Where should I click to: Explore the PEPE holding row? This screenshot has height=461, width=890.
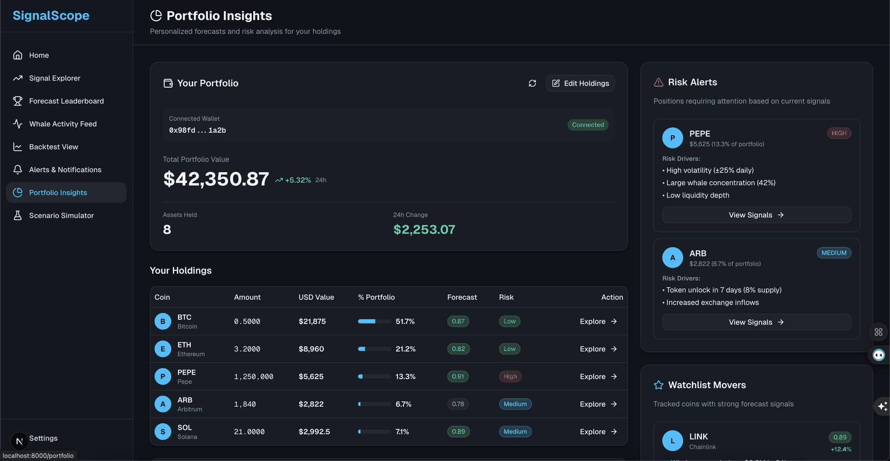coord(599,376)
